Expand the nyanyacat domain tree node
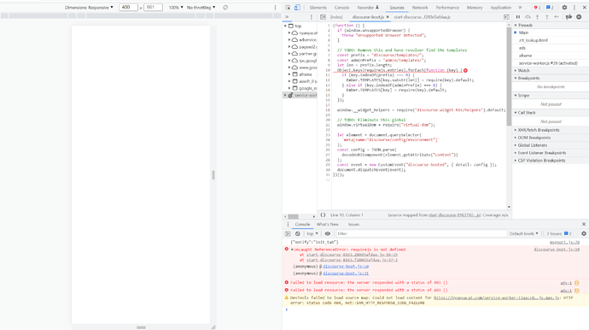Screen dimensions: 589x330 pyautogui.click(x=289, y=33)
